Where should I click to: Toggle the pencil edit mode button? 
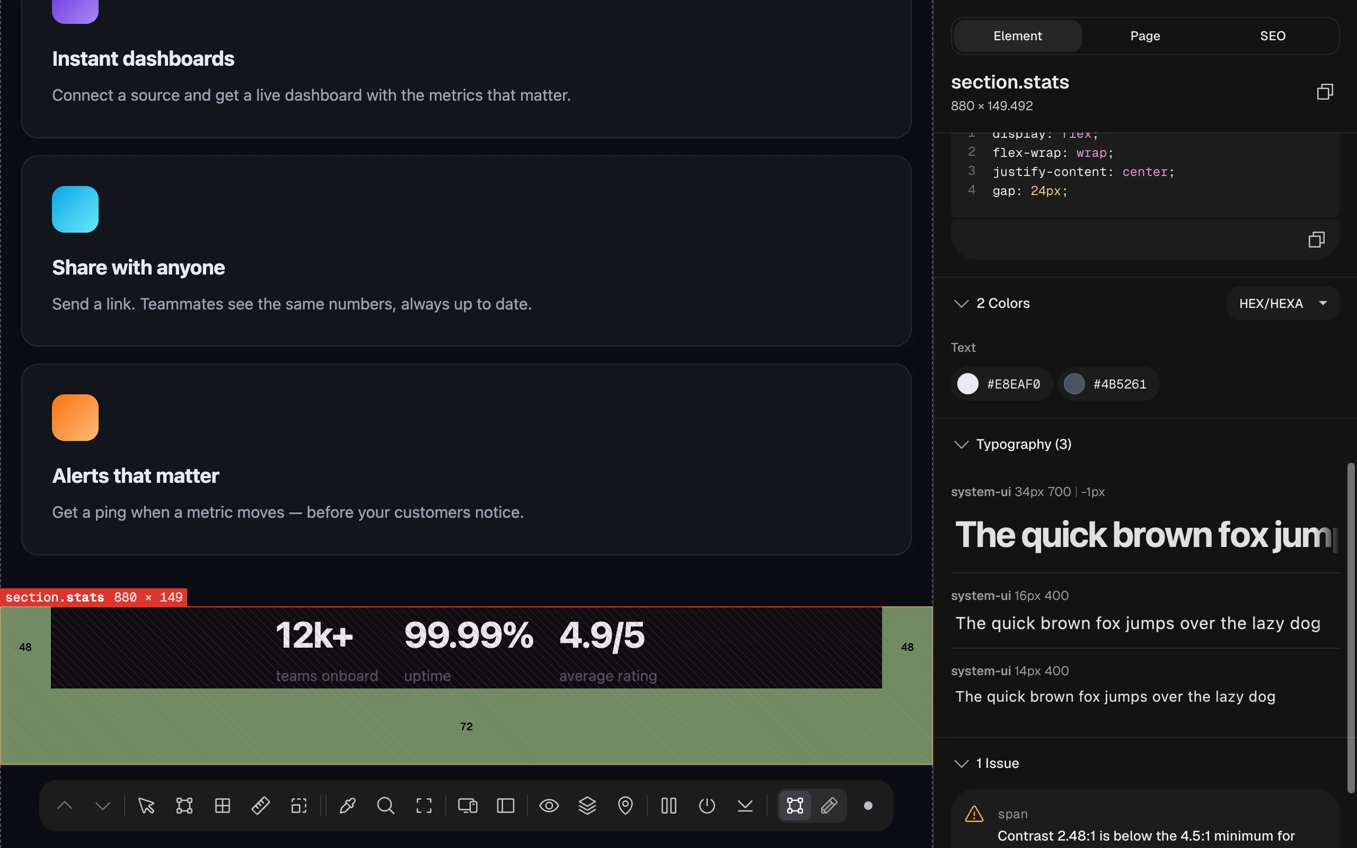830,806
